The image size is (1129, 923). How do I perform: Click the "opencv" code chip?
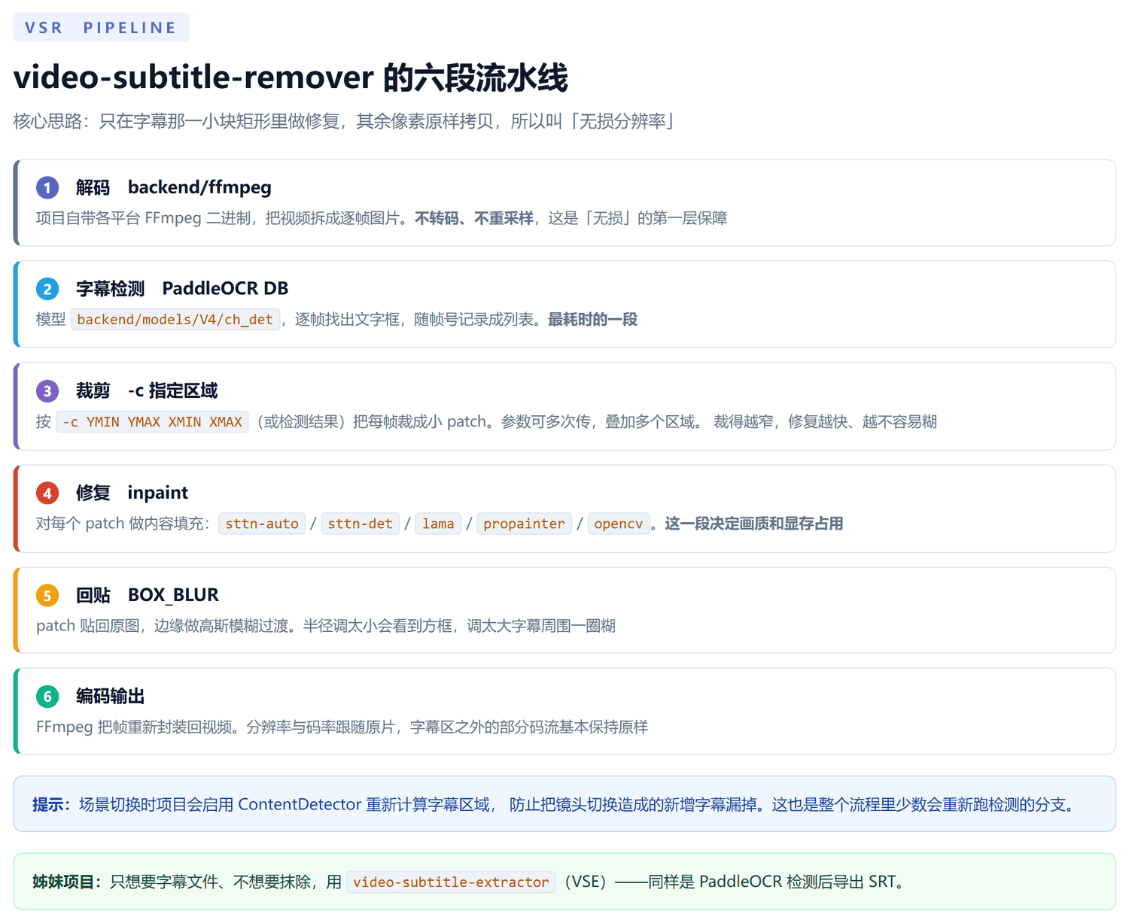tap(619, 524)
